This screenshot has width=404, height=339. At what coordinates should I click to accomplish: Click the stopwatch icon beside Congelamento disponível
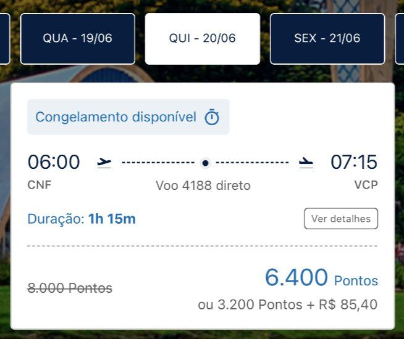coord(212,117)
